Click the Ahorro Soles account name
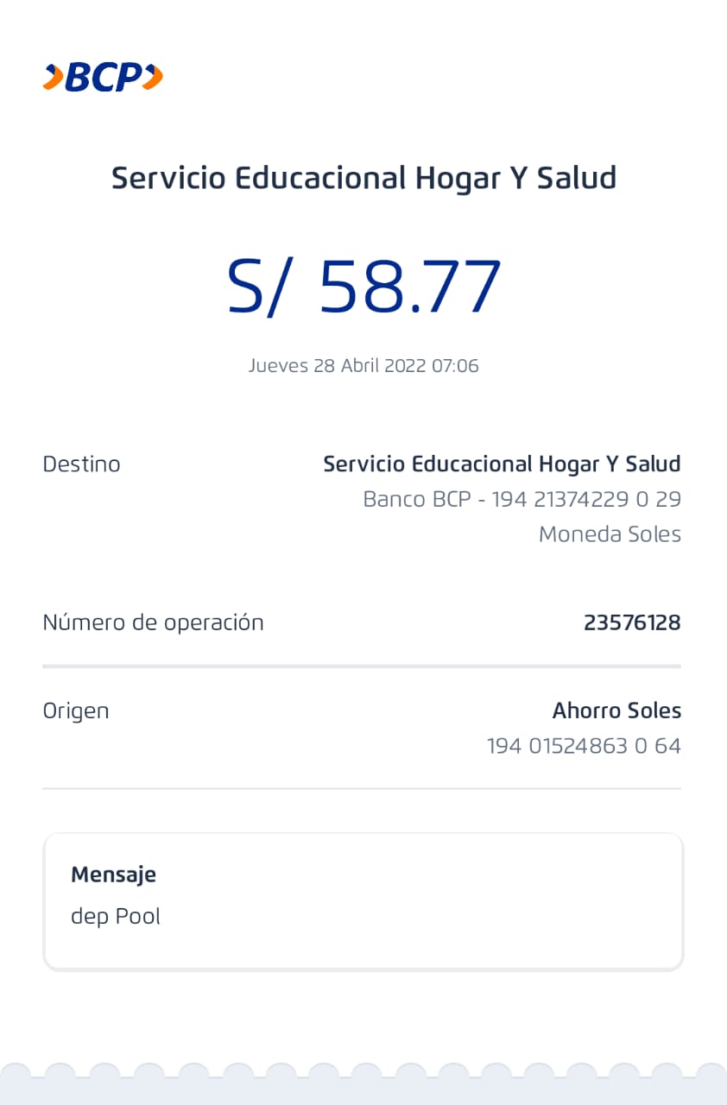The width and height of the screenshot is (727, 1105). click(x=616, y=711)
